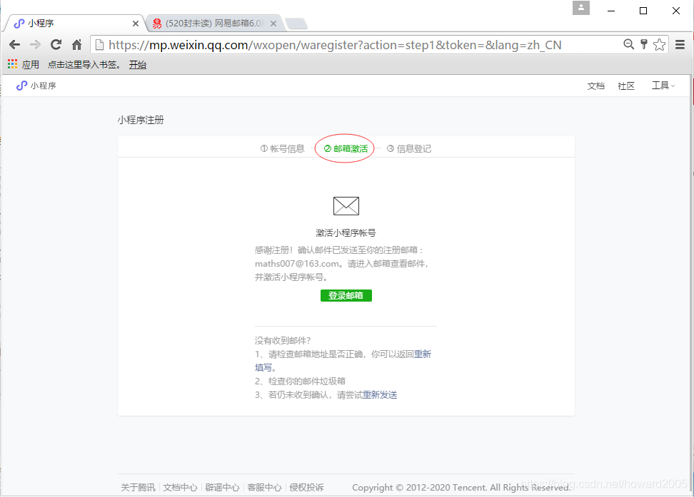
Task: Switch to the 网易邮箱 browser tab
Action: [207, 22]
